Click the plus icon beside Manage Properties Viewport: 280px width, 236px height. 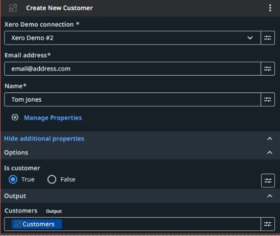tap(15, 117)
